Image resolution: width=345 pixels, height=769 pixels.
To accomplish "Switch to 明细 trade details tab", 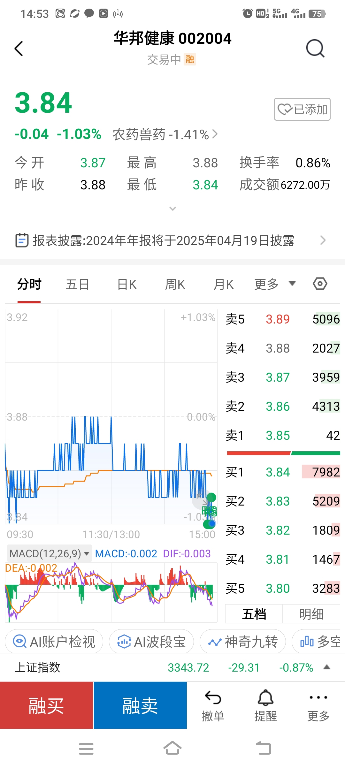I will point(311,614).
